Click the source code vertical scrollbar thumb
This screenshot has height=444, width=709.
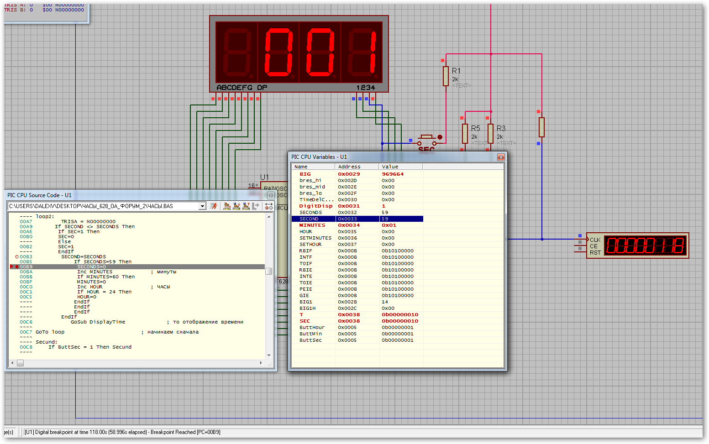269,271
